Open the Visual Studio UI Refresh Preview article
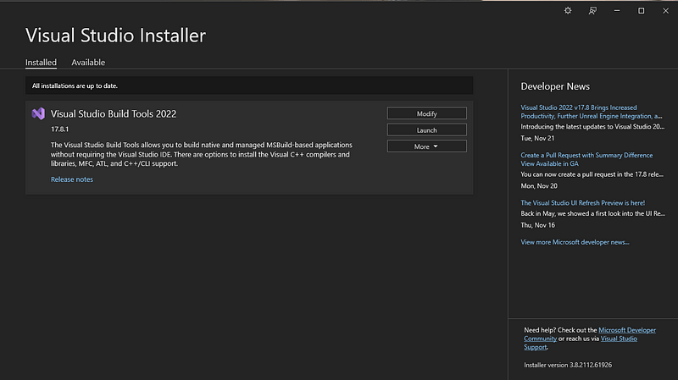 (582, 202)
